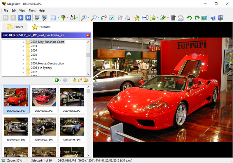Click the A-Z sort icon
233x163 pixels.
(x=73, y=18)
